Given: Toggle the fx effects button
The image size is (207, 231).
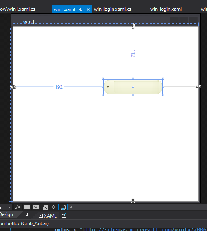Looking at the screenshot, I should click(18, 207).
